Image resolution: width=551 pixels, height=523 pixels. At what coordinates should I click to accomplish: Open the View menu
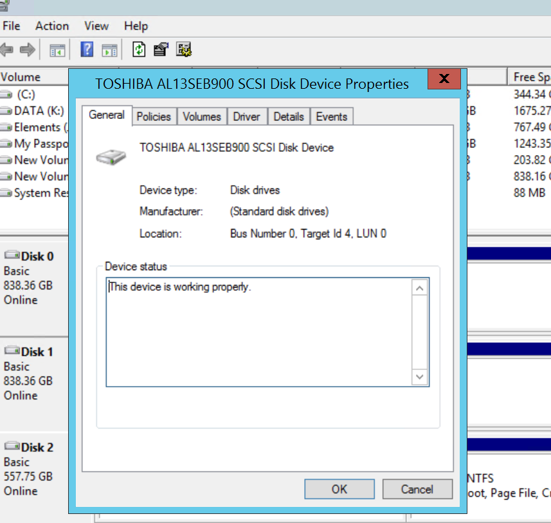coord(96,26)
